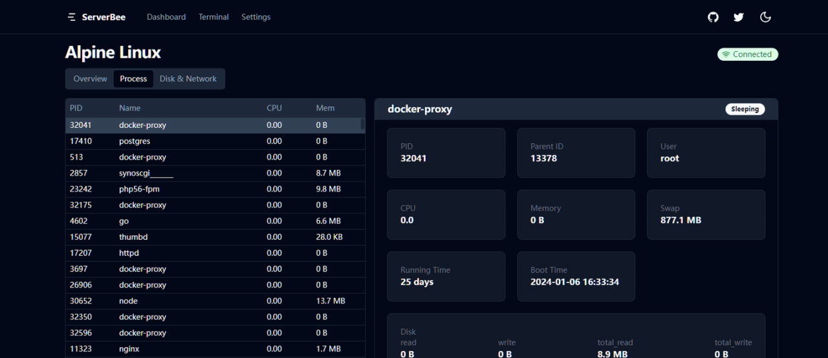This screenshot has height=358, width=828.
Task: Click the docker-proxy detail panel title
Action: (x=420, y=109)
